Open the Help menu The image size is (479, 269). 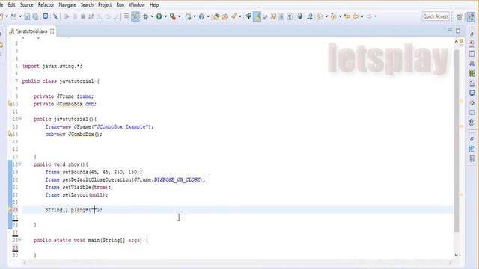(154, 5)
